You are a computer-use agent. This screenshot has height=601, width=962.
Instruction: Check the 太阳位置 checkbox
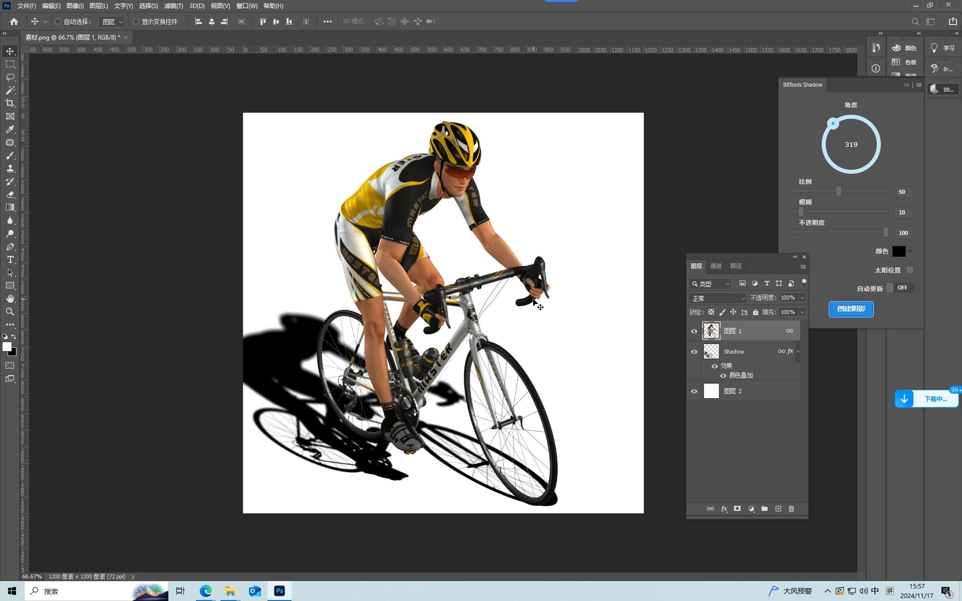coord(910,270)
